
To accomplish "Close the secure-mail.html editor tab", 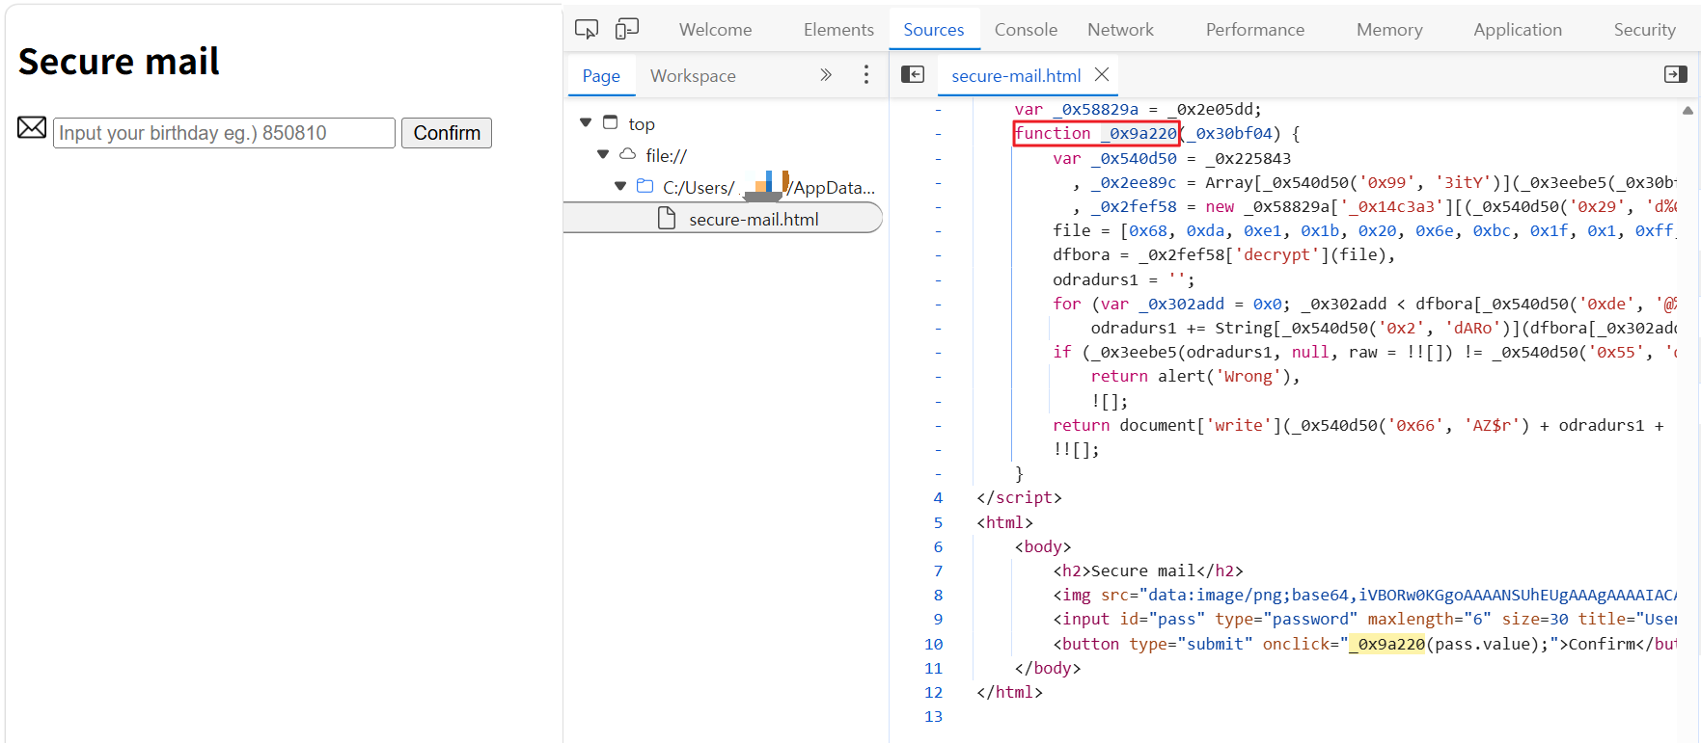I will [1102, 74].
